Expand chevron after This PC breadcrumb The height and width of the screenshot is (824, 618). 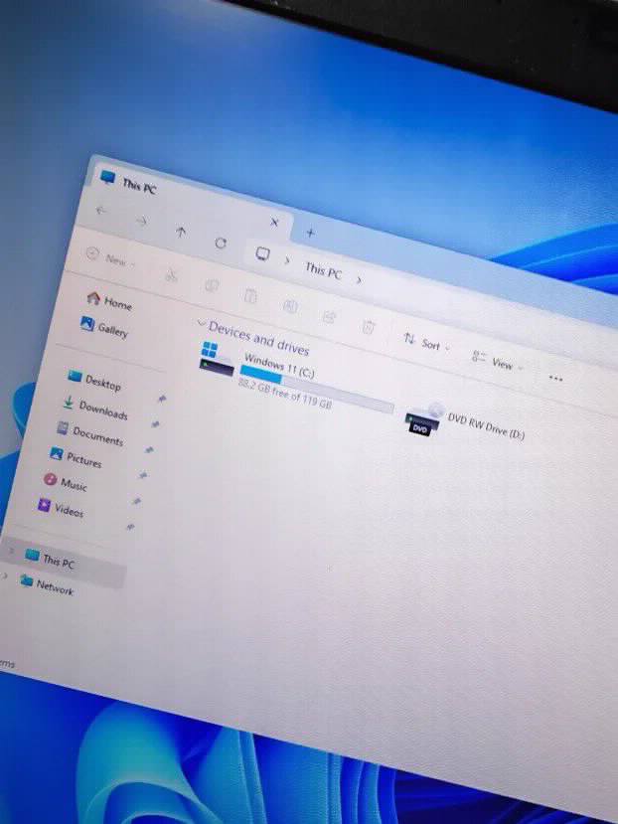point(359,280)
